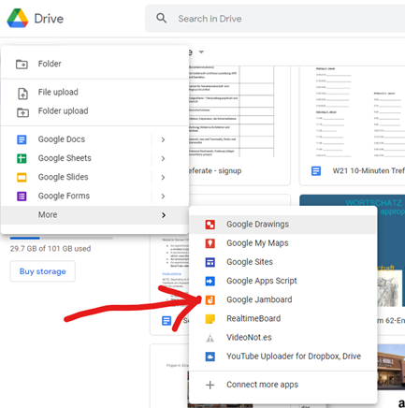Click the VideoNot.es icon
405x408 pixels.
(210, 338)
